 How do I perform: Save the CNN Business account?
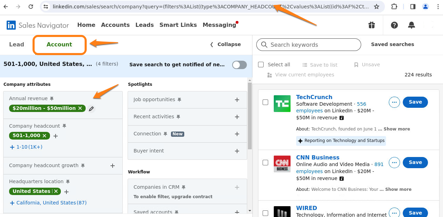coord(415,162)
